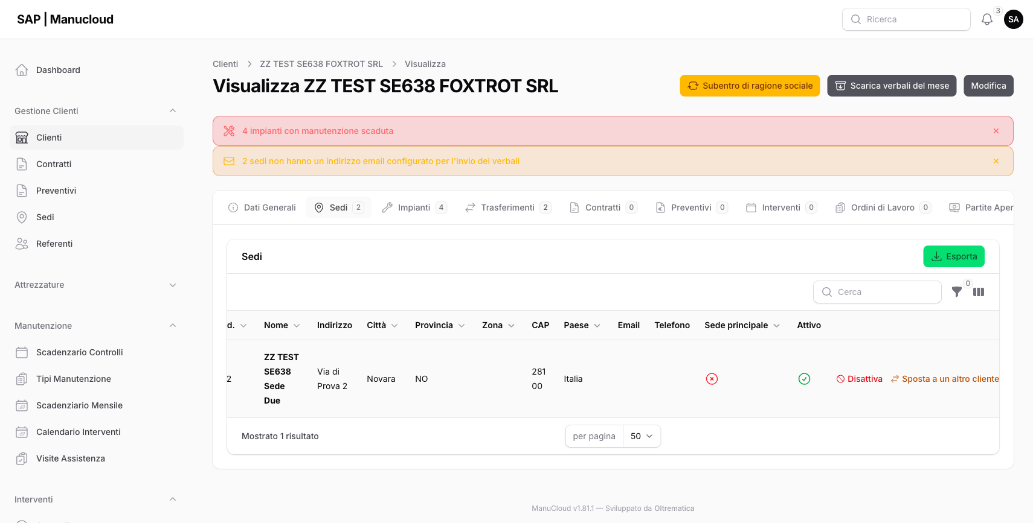Click the Preventivi document icon in sidebar
This screenshot has width=1033, height=523.
22,191
